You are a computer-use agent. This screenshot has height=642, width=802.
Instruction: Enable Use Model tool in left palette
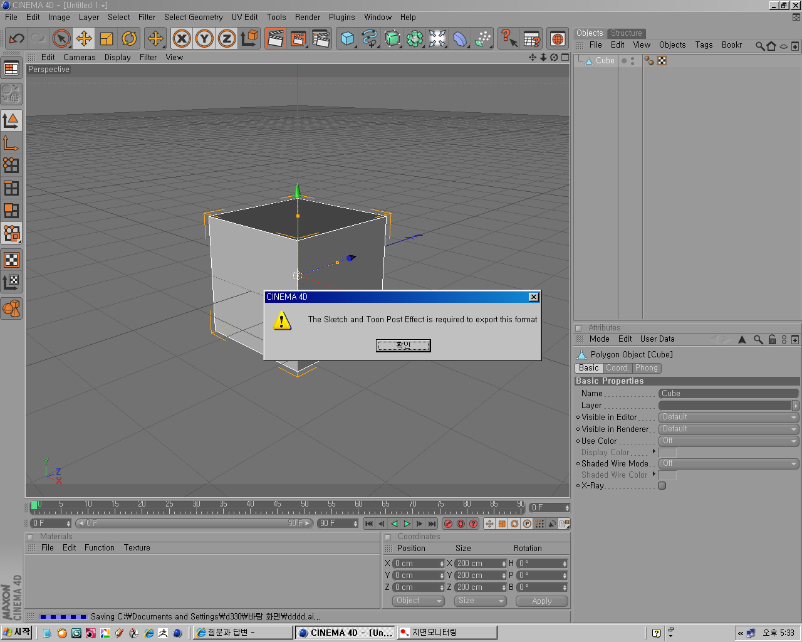pos(11,120)
